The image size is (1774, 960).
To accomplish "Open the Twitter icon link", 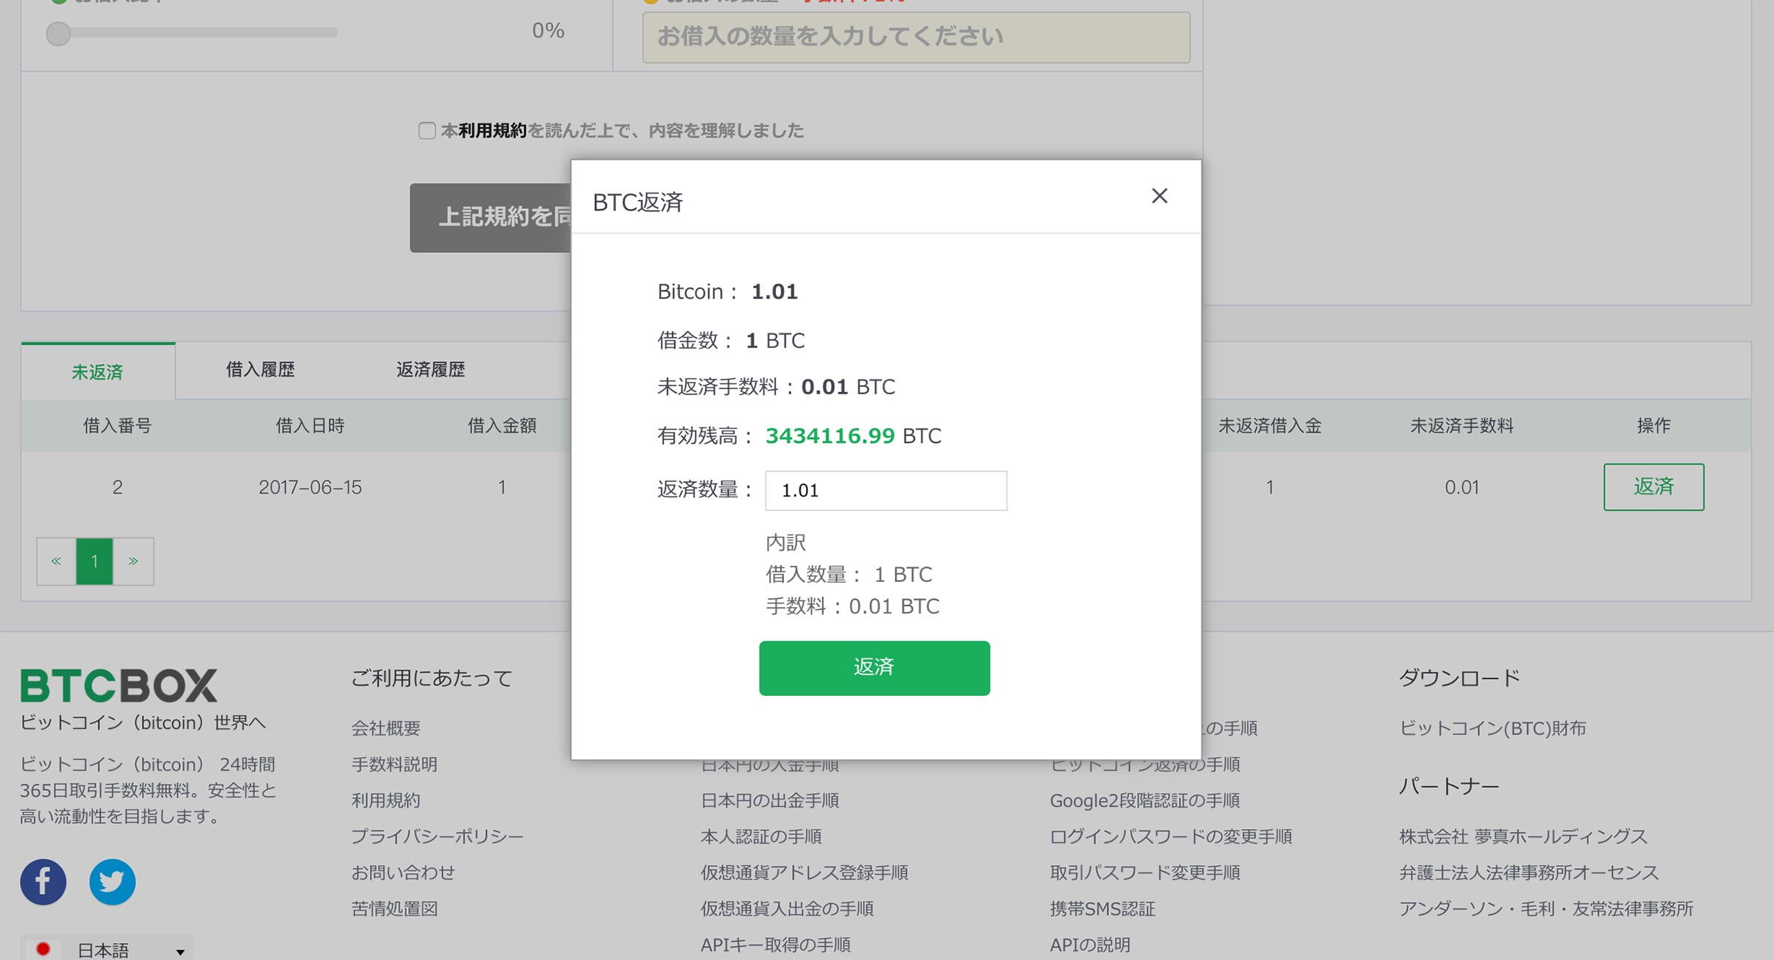I will [x=113, y=881].
